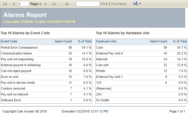
Task: Click the Alarms Report title banner
Action: (x=93, y=18)
